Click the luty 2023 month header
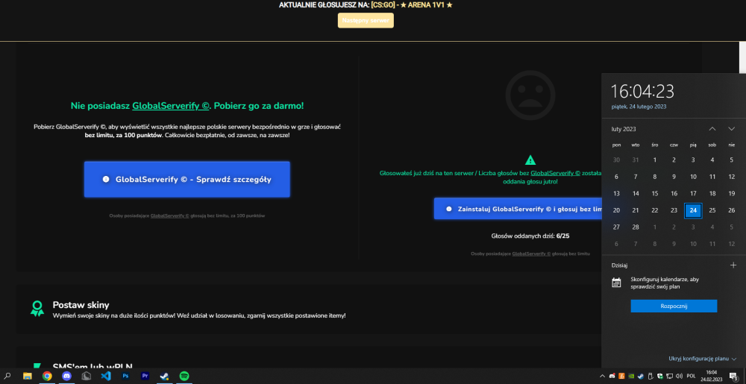The height and width of the screenshot is (384, 746). (624, 129)
